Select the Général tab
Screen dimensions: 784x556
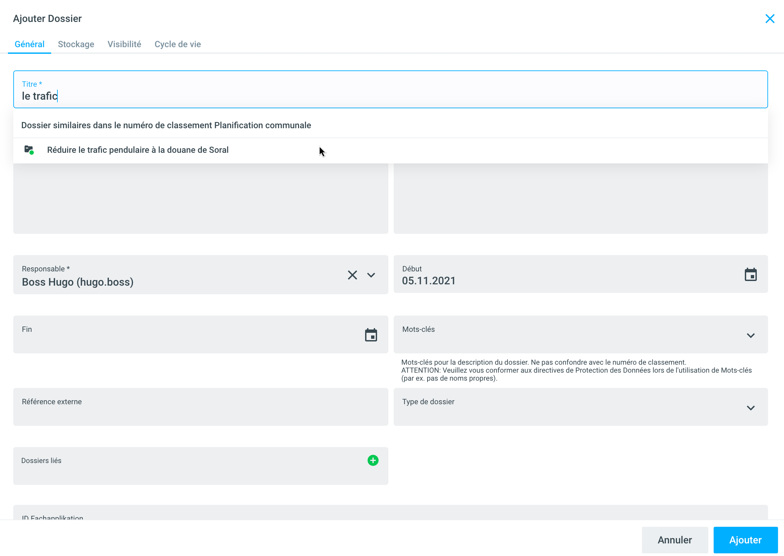(x=30, y=44)
